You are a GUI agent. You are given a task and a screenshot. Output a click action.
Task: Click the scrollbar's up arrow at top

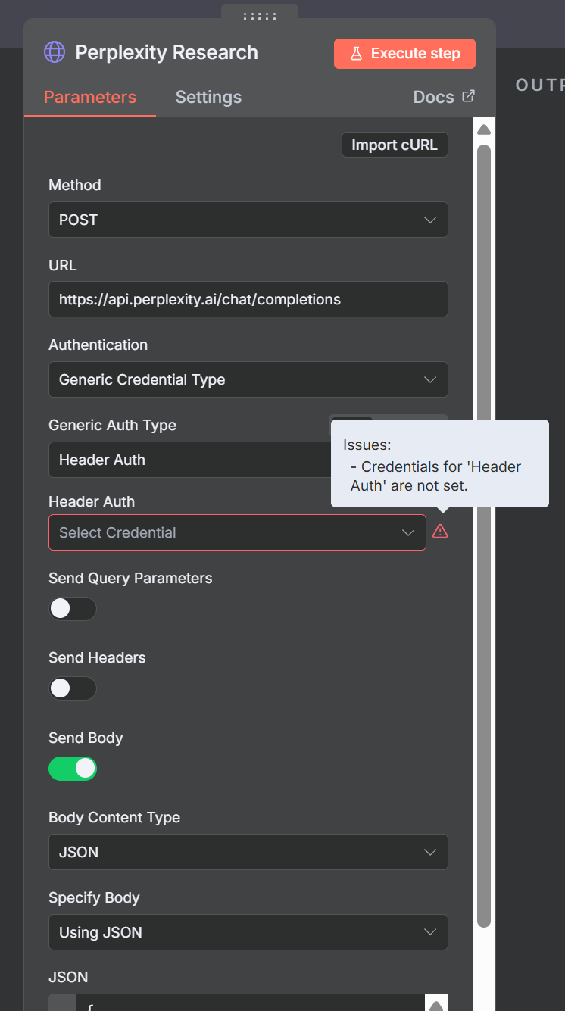pos(483,130)
